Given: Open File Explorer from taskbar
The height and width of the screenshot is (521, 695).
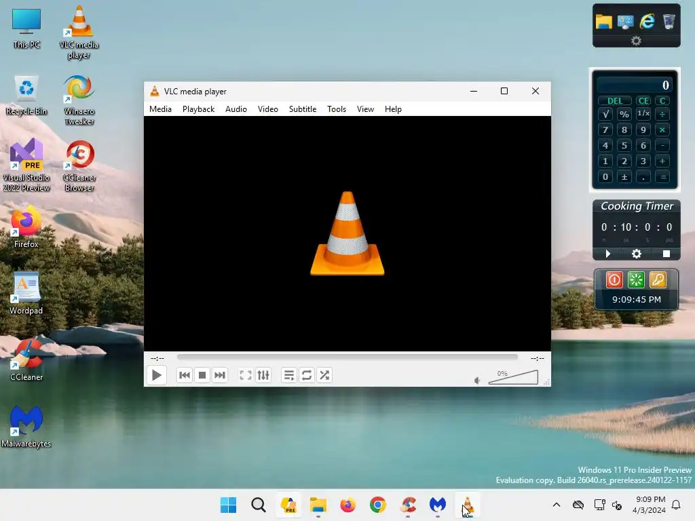Looking at the screenshot, I should [x=318, y=505].
